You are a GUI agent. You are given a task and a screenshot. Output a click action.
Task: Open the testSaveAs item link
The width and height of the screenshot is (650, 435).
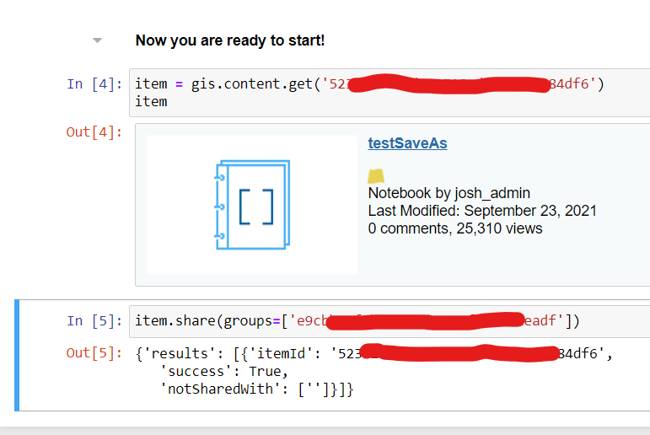click(407, 143)
